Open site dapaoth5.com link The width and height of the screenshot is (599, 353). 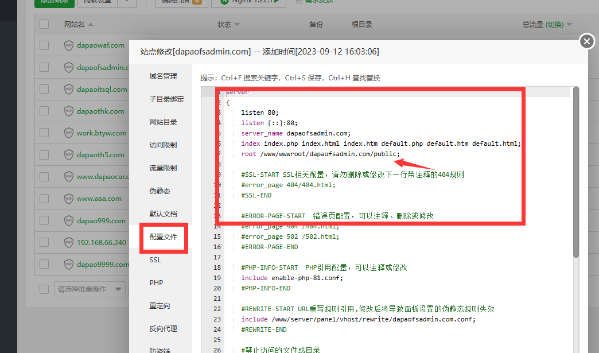point(100,155)
